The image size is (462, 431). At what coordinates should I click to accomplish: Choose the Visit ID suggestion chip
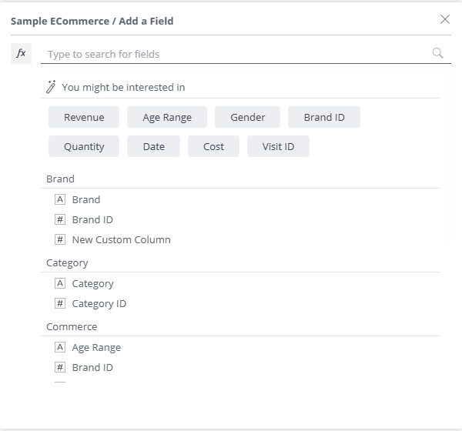(x=278, y=146)
